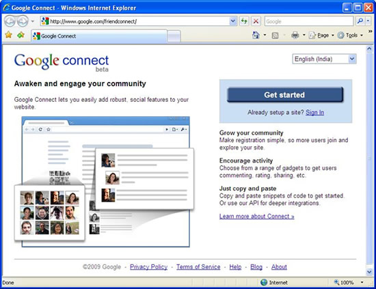Viewport: 376px width, 289px height.
Task: Click the Blog footer link
Action: [256, 267]
